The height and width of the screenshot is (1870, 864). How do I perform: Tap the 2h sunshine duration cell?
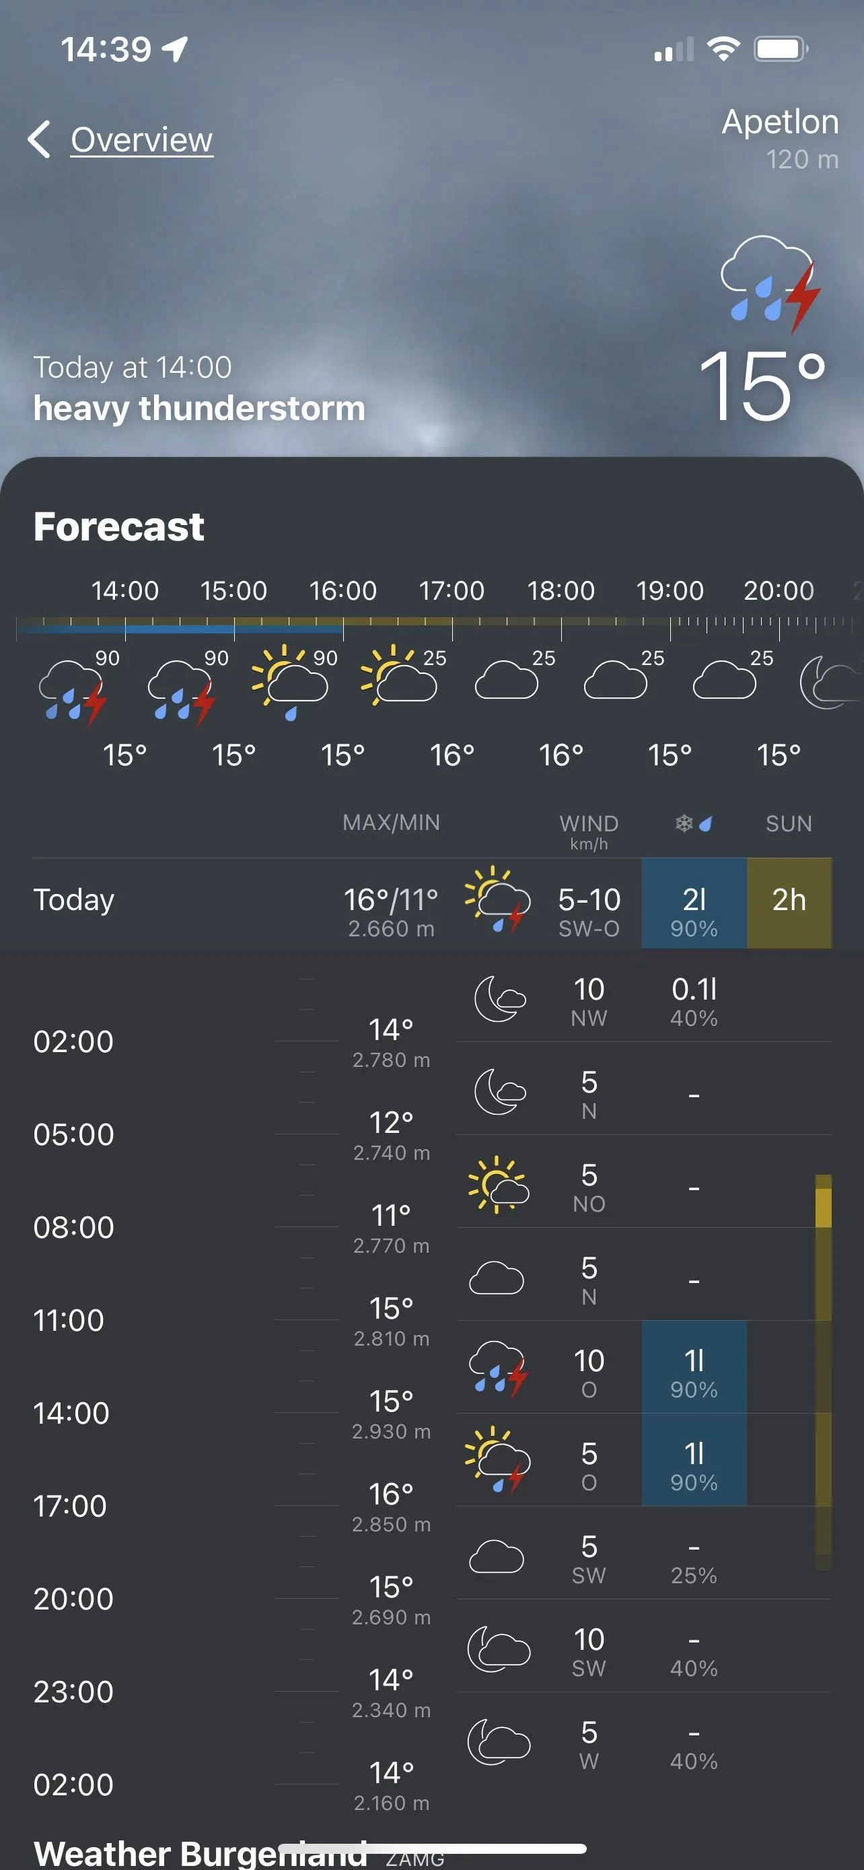point(789,901)
